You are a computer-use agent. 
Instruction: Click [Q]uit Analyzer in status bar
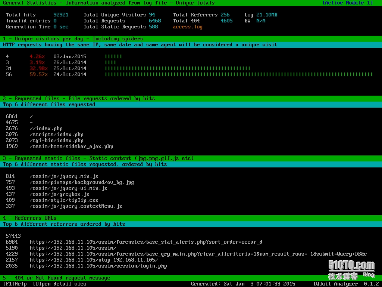(x=335, y=284)
